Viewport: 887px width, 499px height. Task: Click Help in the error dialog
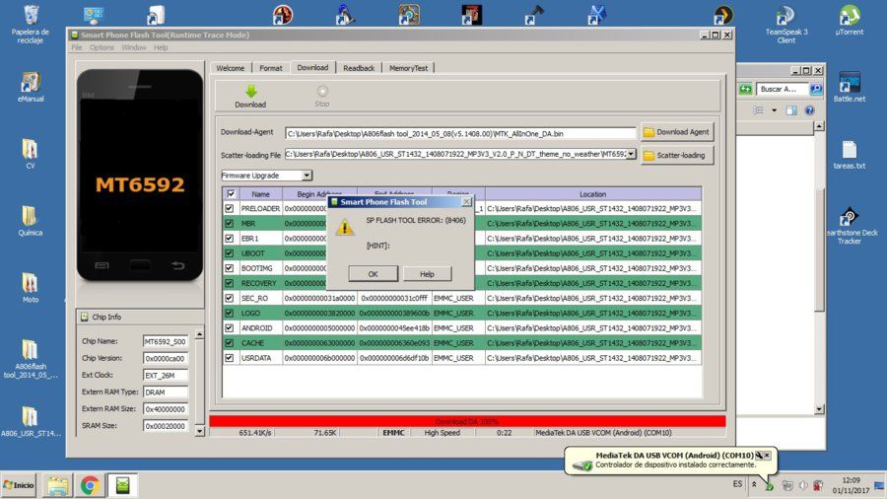[427, 274]
